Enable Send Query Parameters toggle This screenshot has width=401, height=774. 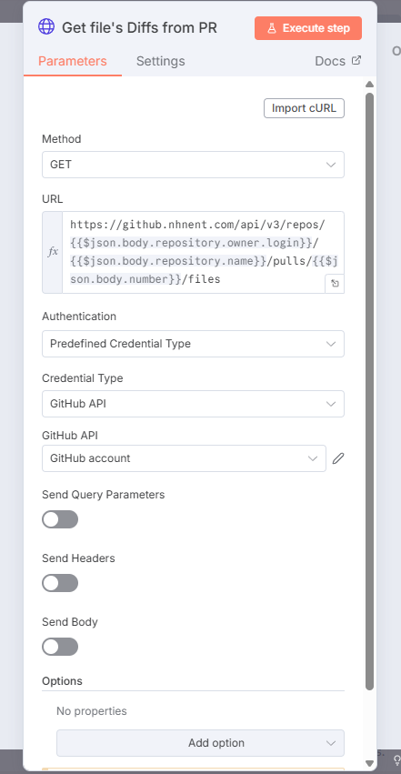pos(60,519)
